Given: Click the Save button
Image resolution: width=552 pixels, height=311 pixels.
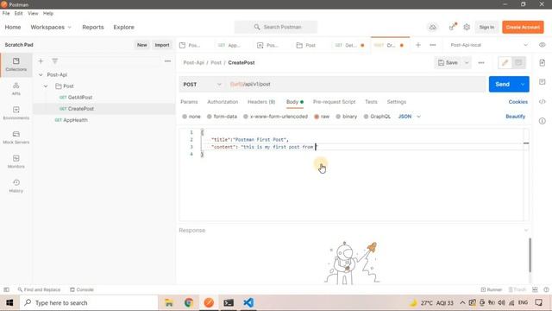Looking at the screenshot, I should point(448,63).
